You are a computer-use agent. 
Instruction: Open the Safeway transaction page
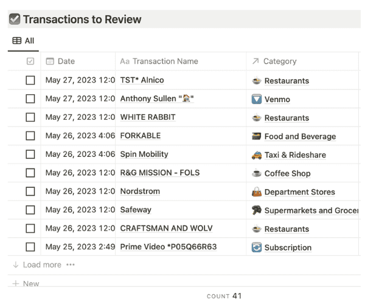click(136, 210)
